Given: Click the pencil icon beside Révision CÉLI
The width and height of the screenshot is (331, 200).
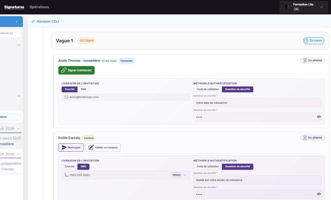Looking at the screenshot, I should pyautogui.click(x=33, y=22).
